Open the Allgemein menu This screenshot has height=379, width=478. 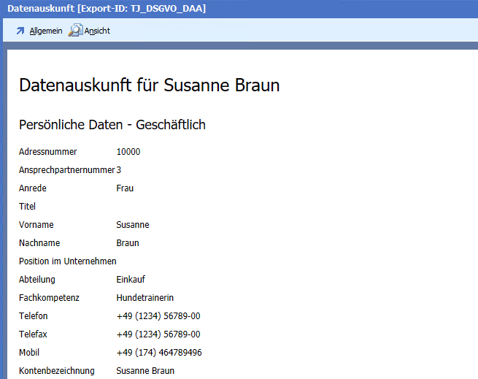coord(45,31)
